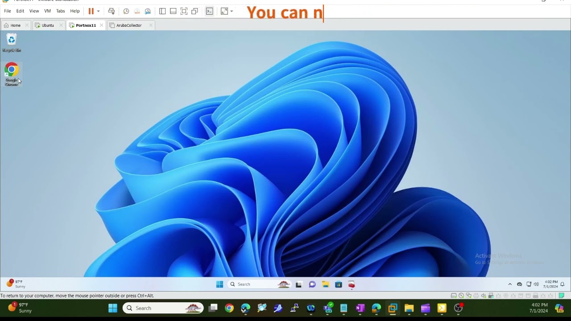
Task: Click the stretch guest display icon
Action: pos(224,11)
